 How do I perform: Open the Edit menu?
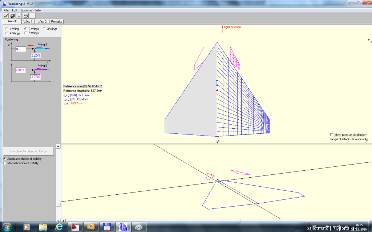(x=15, y=10)
